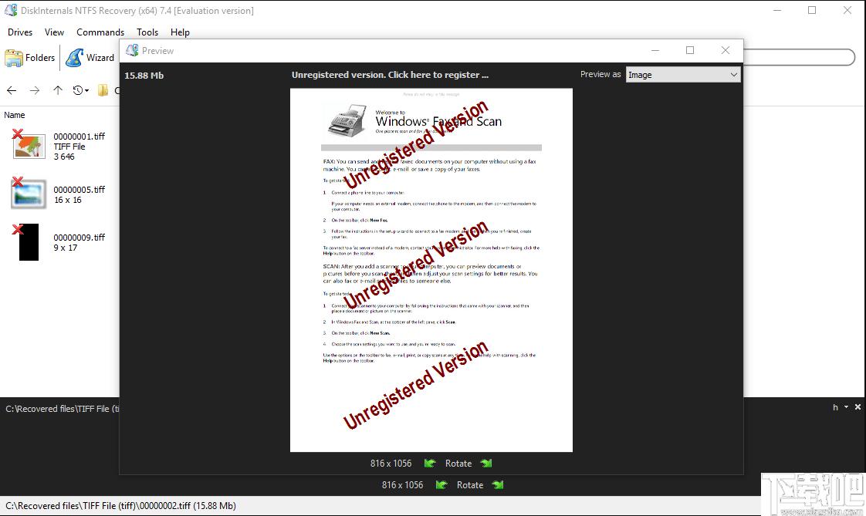
Task: Open the Preview as Image dropdown
Action: [682, 75]
